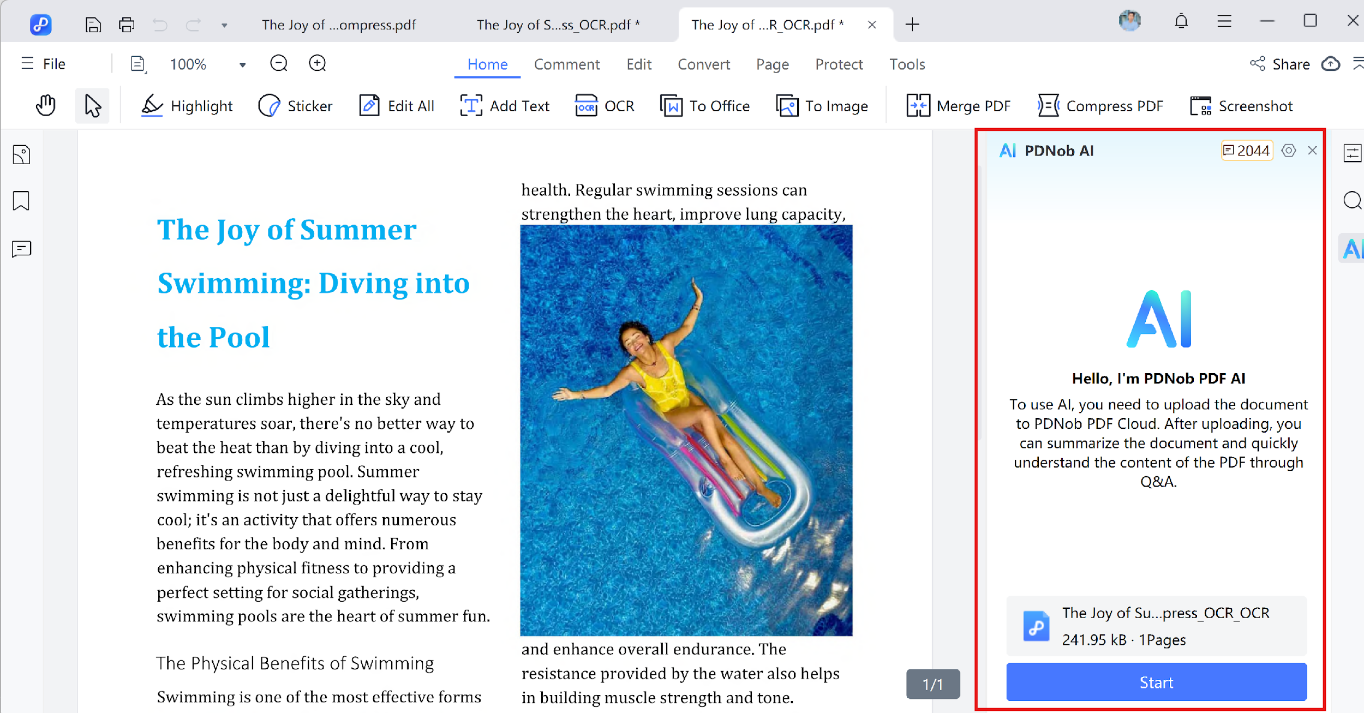
Task: Expand the zoom level dropdown
Action: click(242, 65)
